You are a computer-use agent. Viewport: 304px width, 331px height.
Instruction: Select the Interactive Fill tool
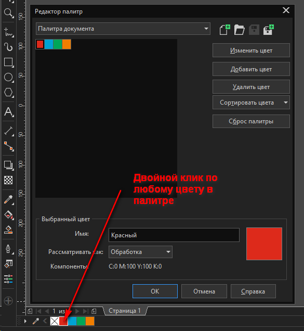[8, 215]
